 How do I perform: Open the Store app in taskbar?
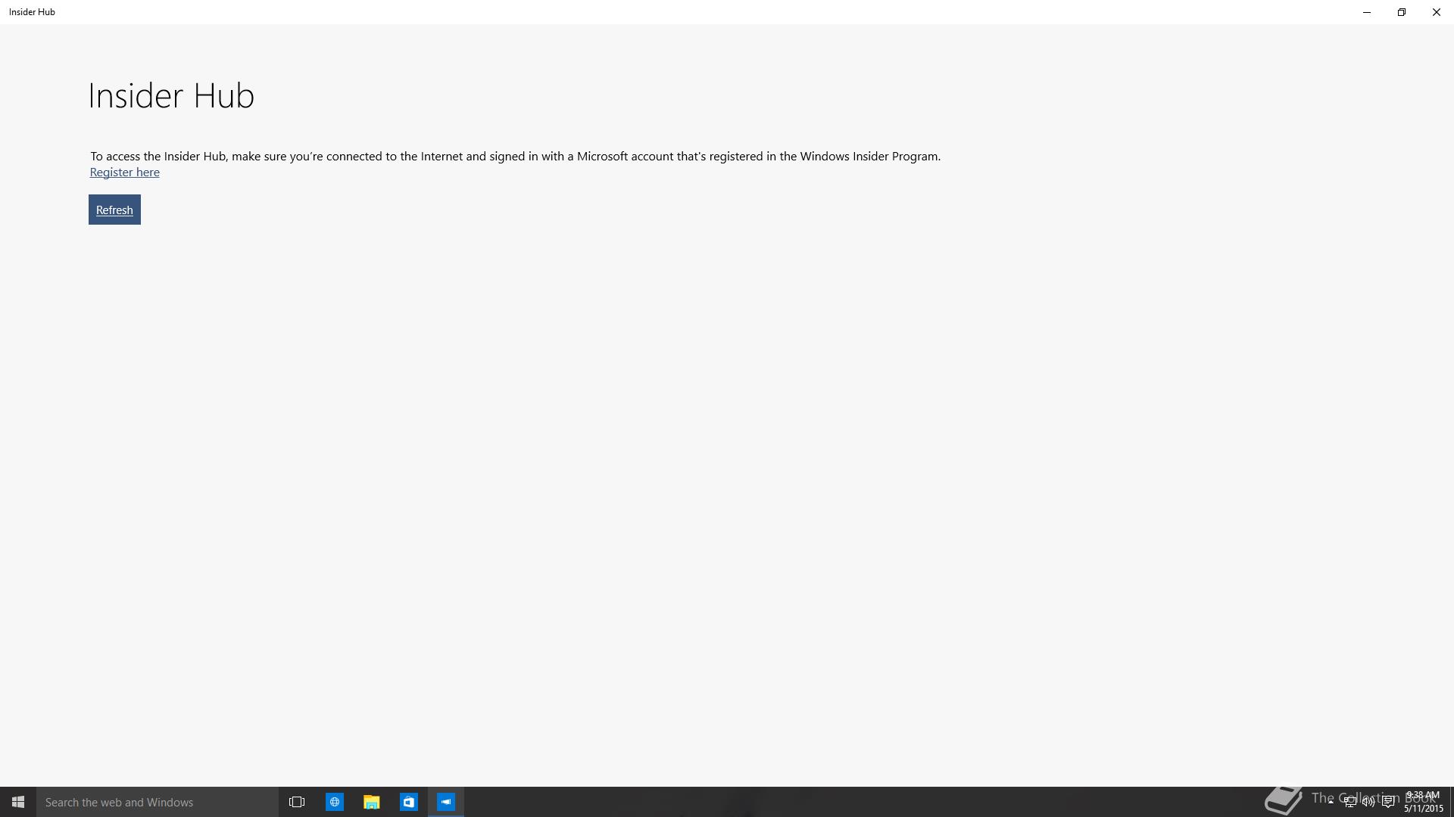click(409, 802)
